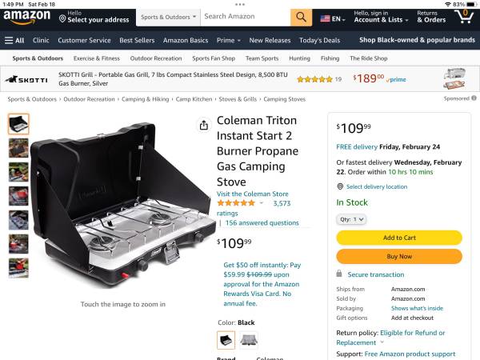Go to the Outdoor Recreation tab

(x=156, y=58)
